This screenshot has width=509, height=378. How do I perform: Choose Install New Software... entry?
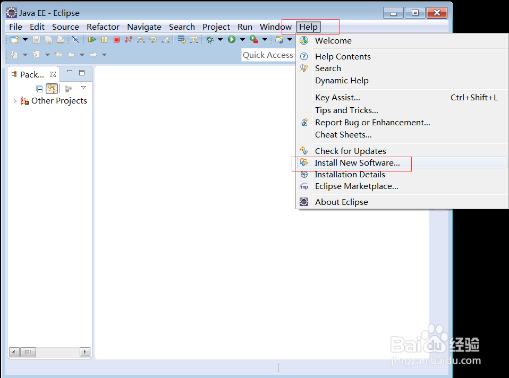[x=403, y=163]
